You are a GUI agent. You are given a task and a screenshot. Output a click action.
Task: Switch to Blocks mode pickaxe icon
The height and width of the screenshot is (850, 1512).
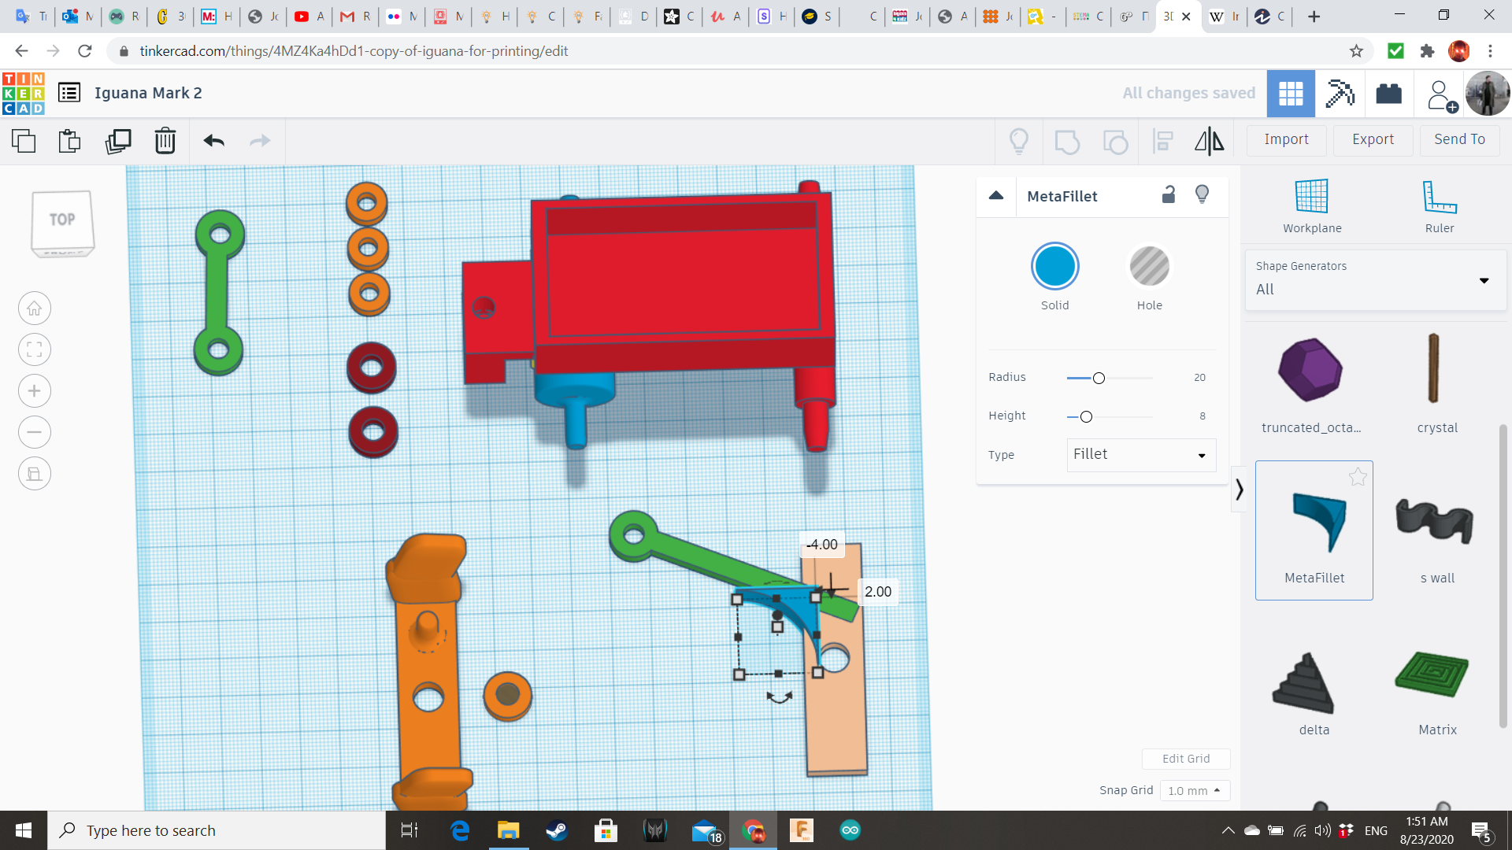[x=1339, y=94]
